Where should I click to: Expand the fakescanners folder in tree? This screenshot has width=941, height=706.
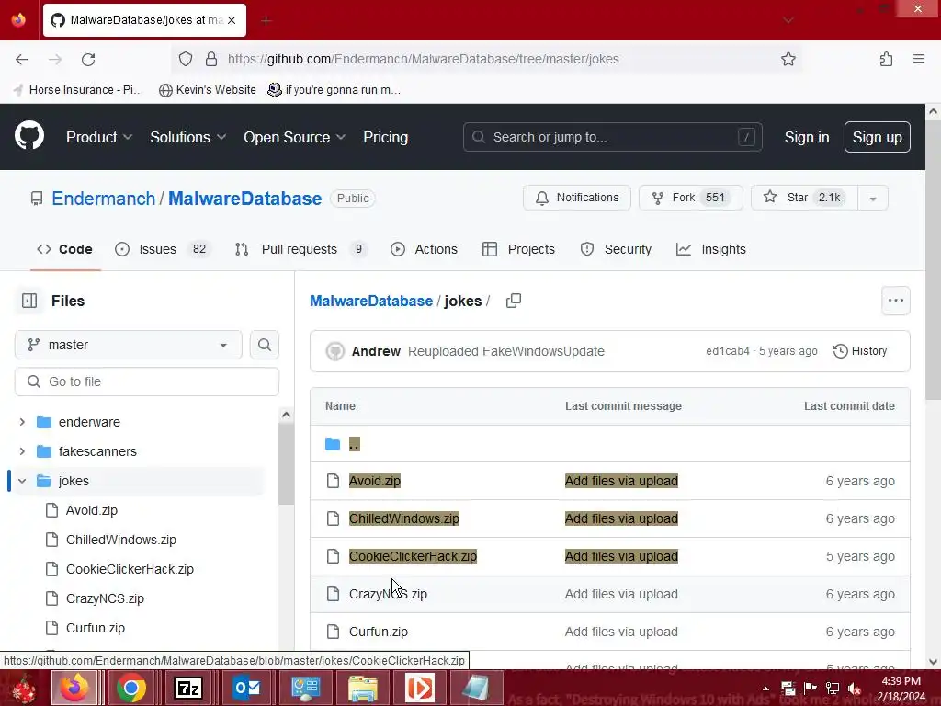(22, 451)
